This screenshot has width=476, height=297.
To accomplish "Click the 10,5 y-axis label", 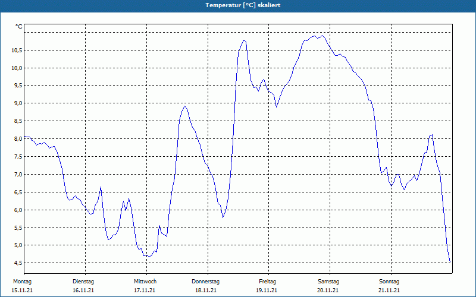I will click(x=17, y=50).
